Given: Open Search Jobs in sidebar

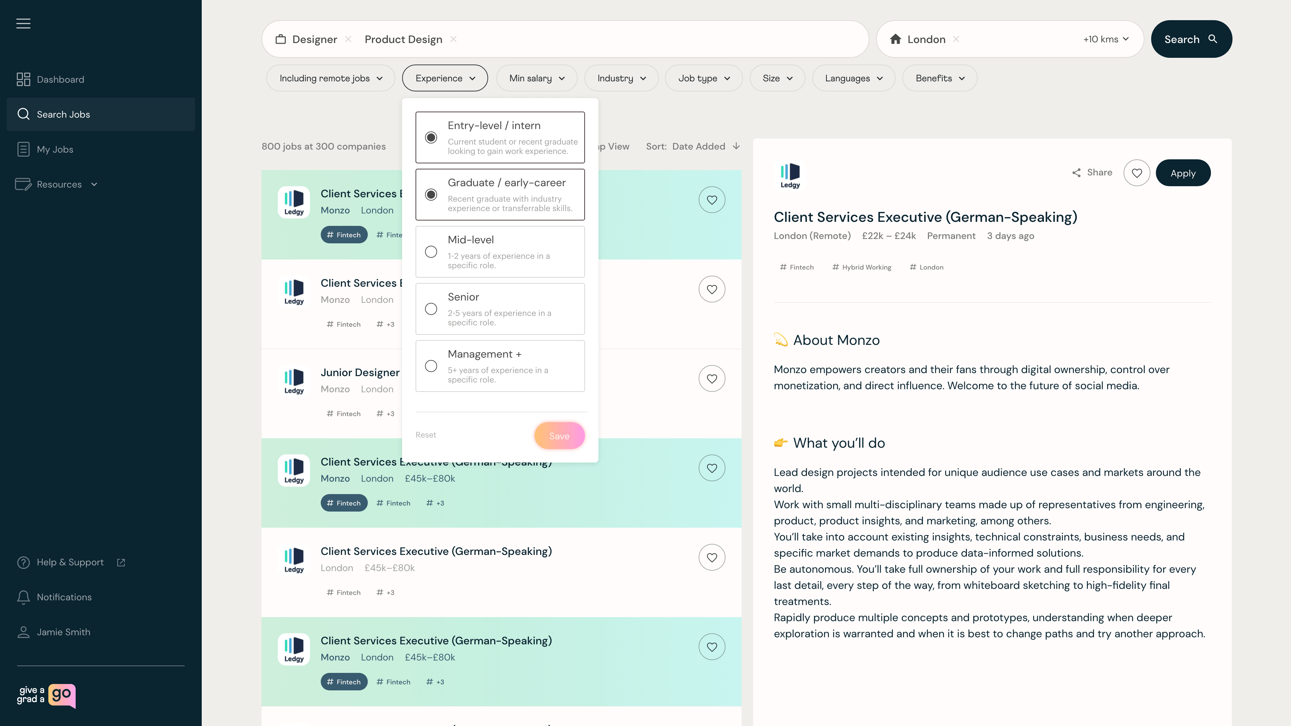Looking at the screenshot, I should coord(101,114).
